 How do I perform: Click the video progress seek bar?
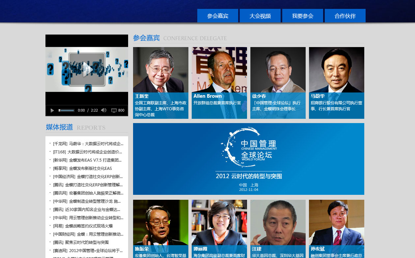(67, 110)
